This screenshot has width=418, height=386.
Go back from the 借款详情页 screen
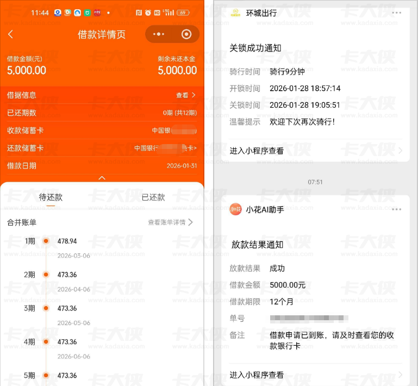click(x=10, y=34)
